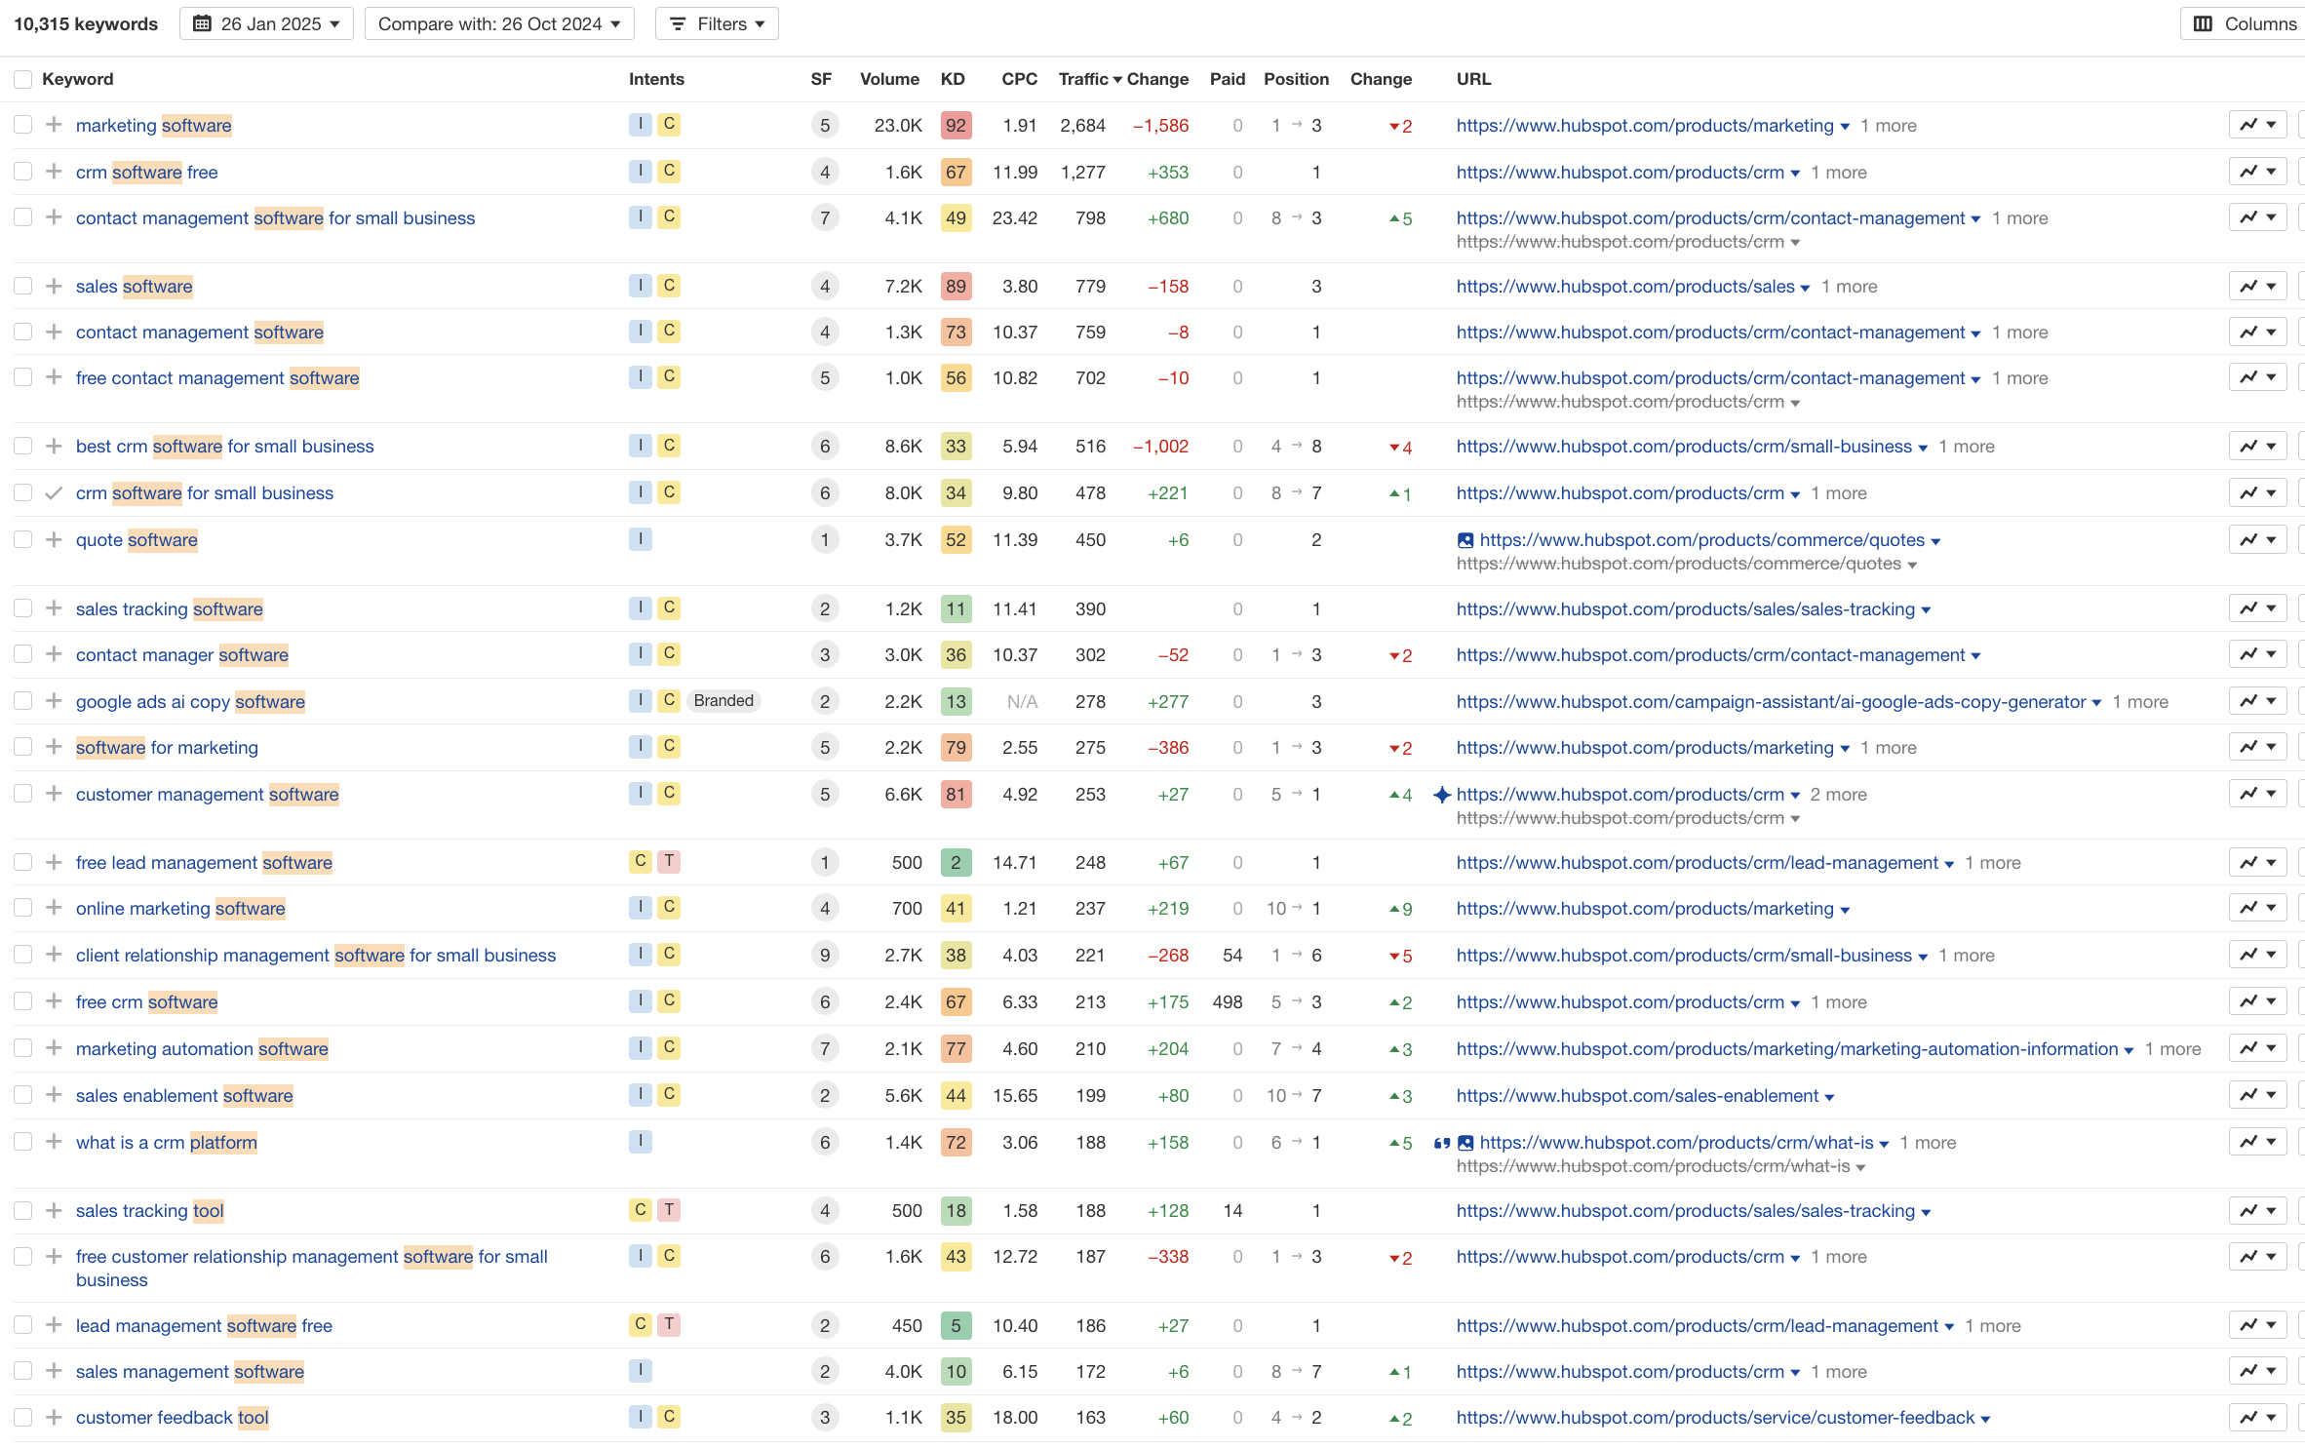
Task: Click the '10,315 keywords' total label
Action: click(86, 23)
